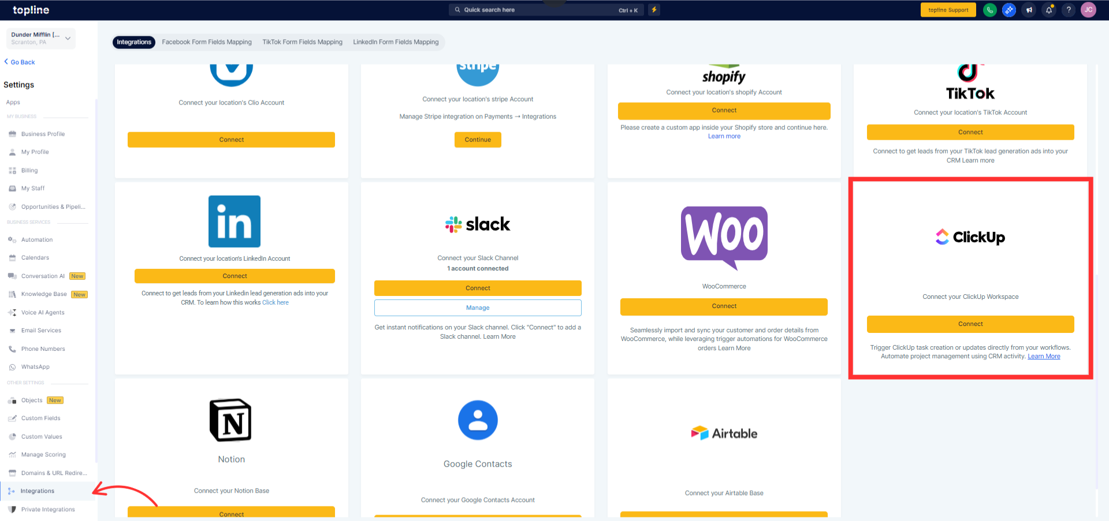Click the Phone Numbers handset icon

pyautogui.click(x=12, y=349)
